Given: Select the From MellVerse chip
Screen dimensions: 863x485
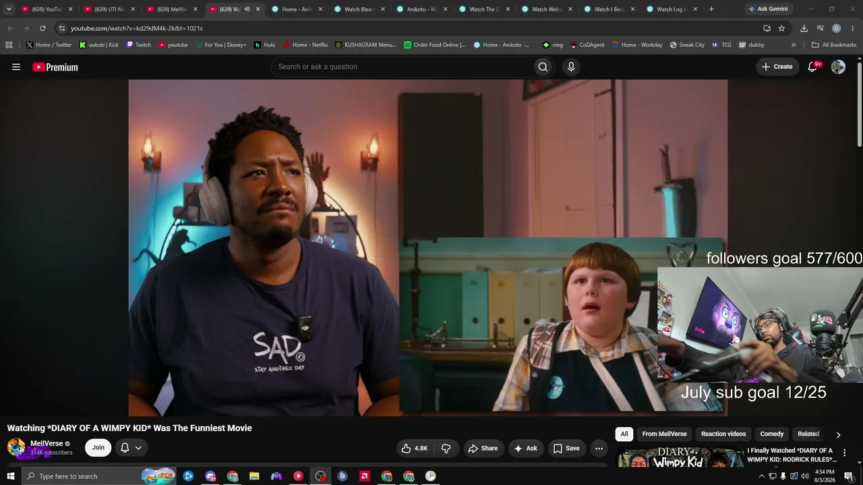Looking at the screenshot, I should tap(664, 434).
